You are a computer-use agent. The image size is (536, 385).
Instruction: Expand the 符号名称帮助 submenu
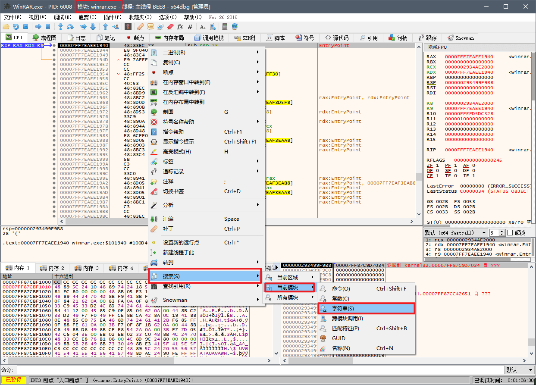coord(207,122)
